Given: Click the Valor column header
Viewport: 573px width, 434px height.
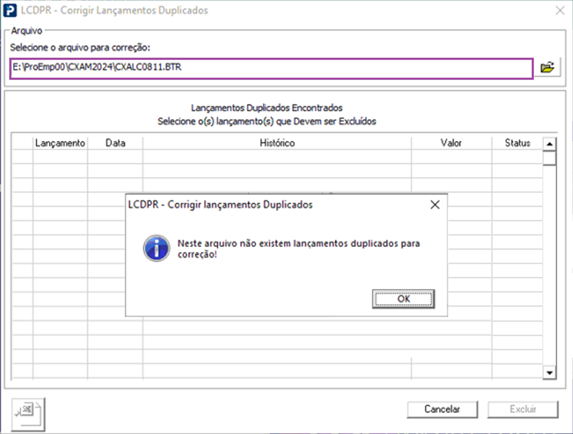Looking at the screenshot, I should pos(451,143).
